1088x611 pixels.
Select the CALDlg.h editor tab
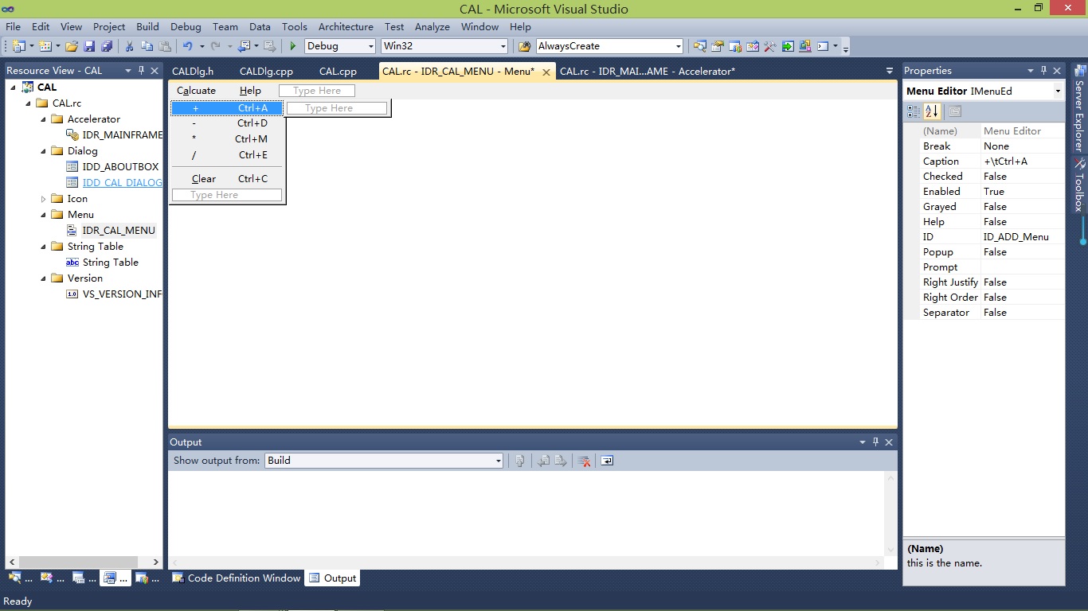pos(193,71)
